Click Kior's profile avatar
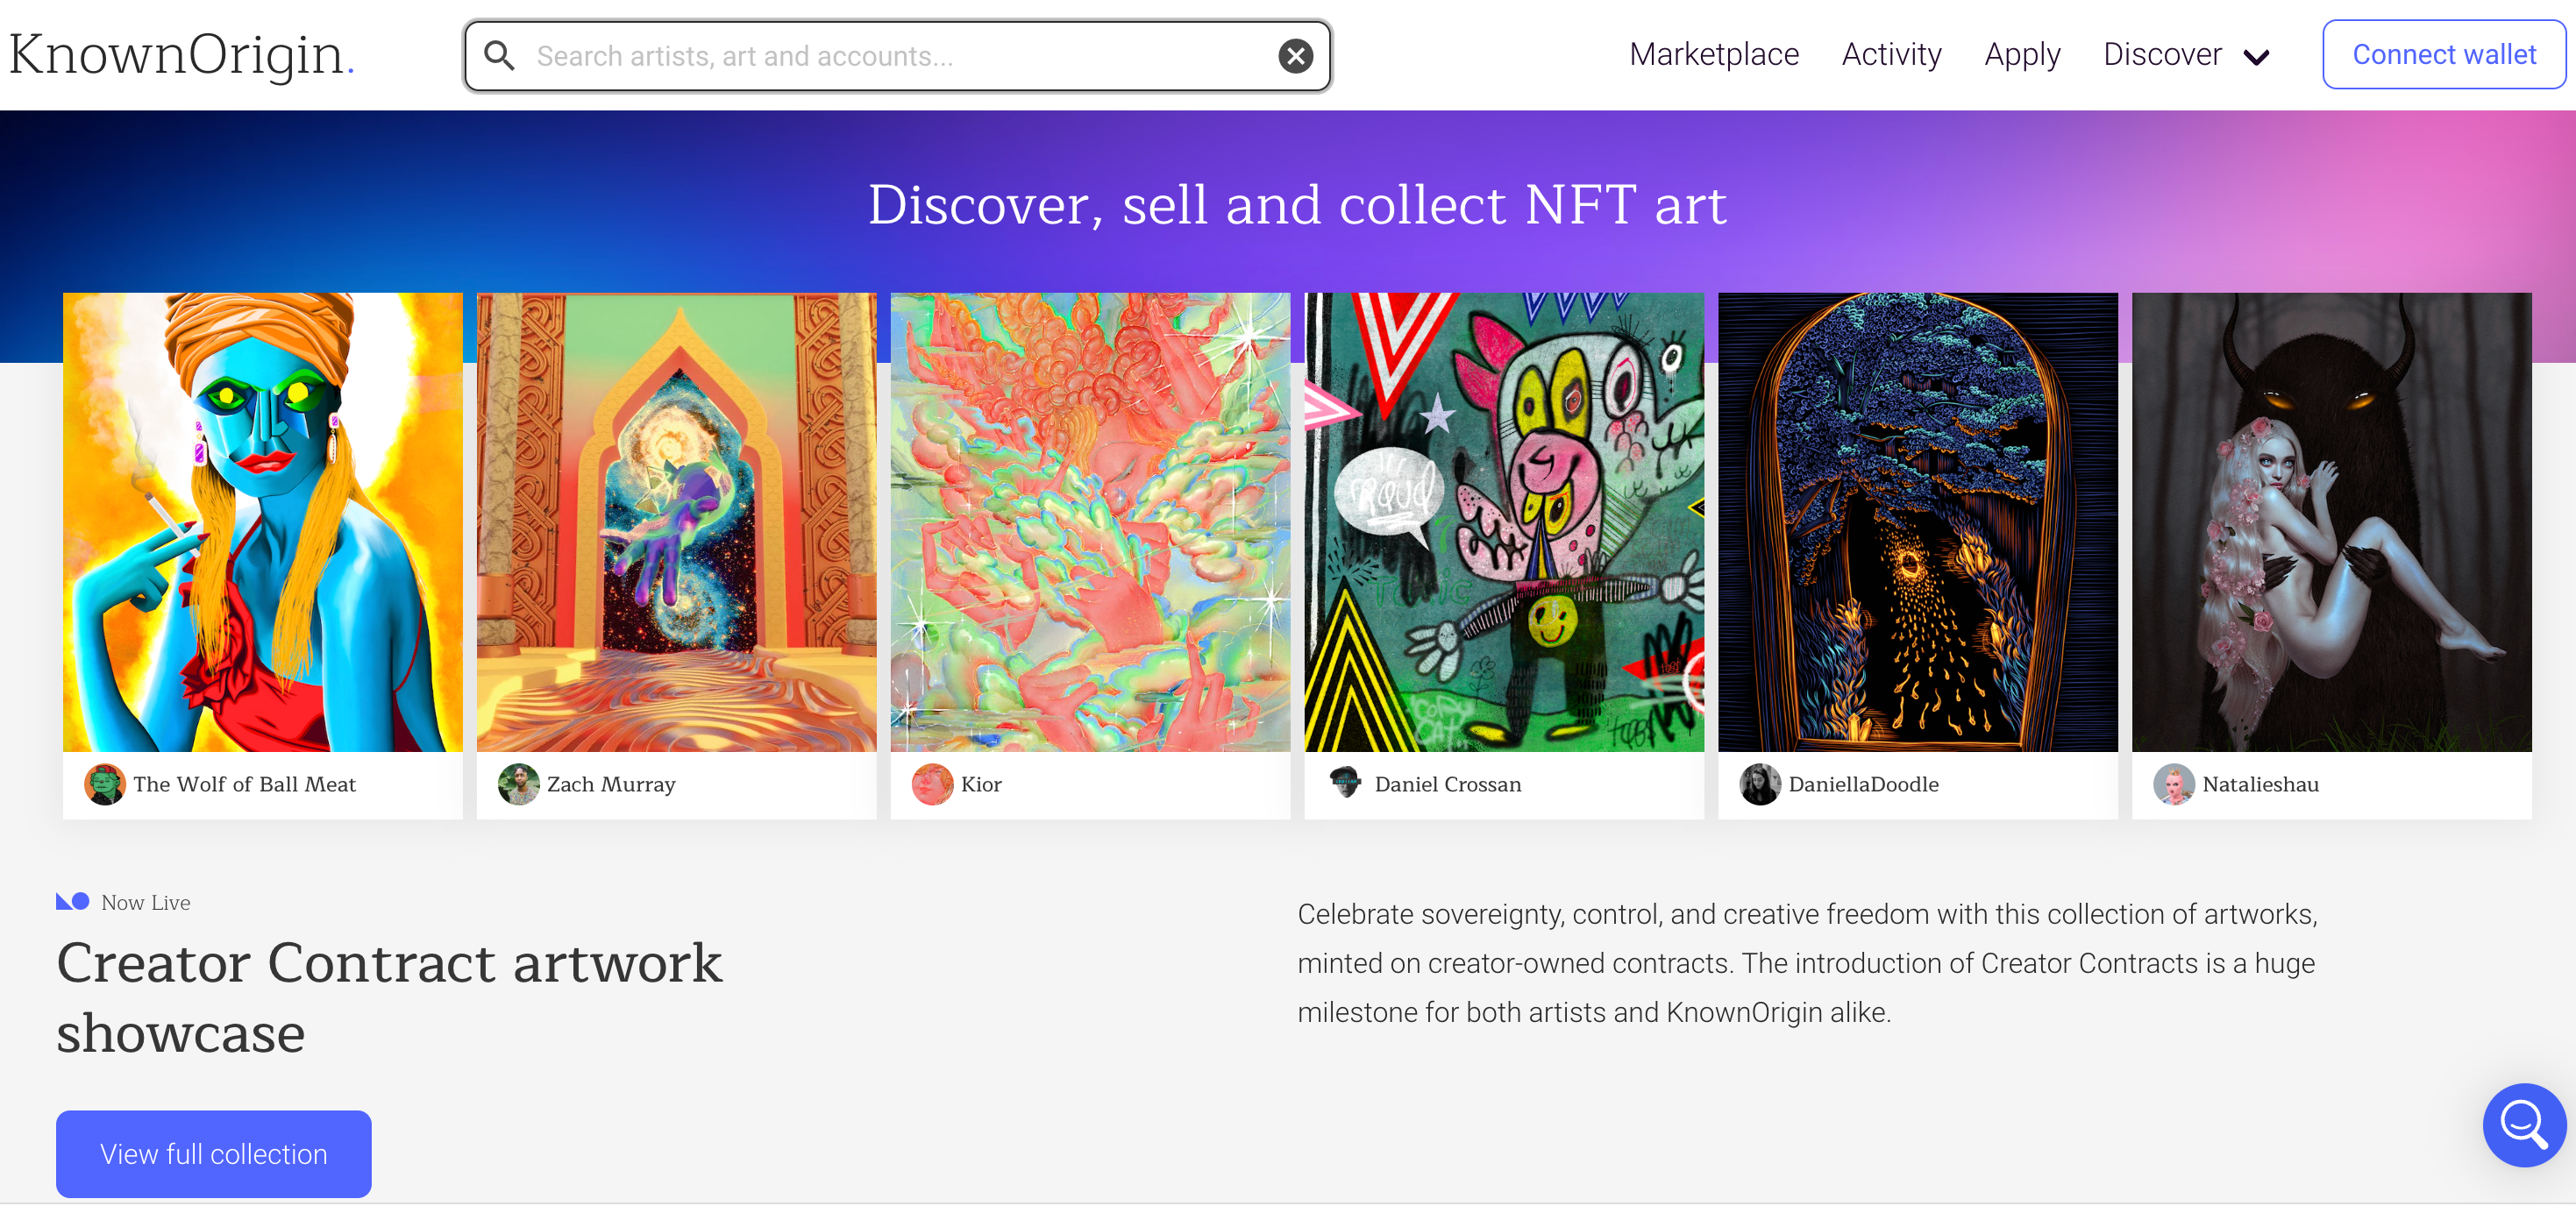Viewport: 2576px width, 1206px height. (932, 784)
